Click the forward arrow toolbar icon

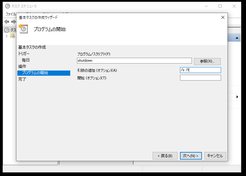(x=13, y=22)
